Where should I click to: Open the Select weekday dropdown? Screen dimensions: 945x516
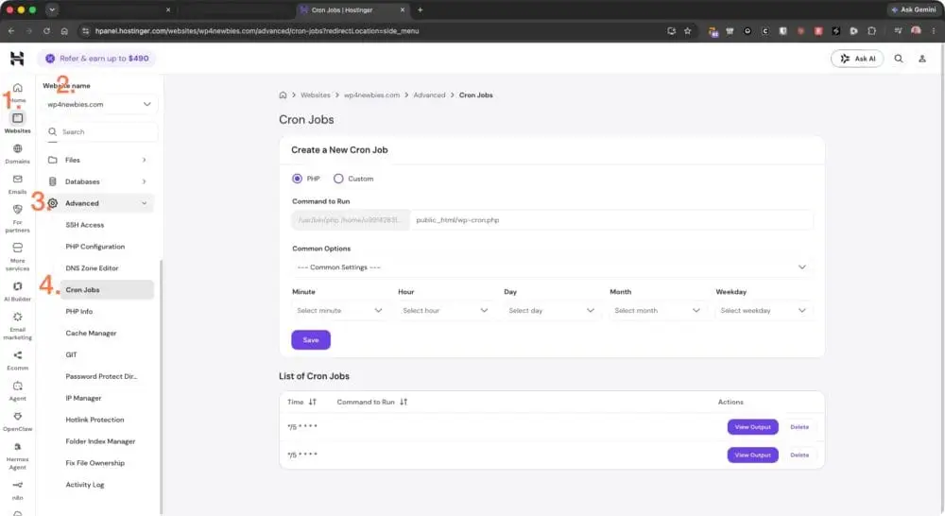(x=763, y=310)
